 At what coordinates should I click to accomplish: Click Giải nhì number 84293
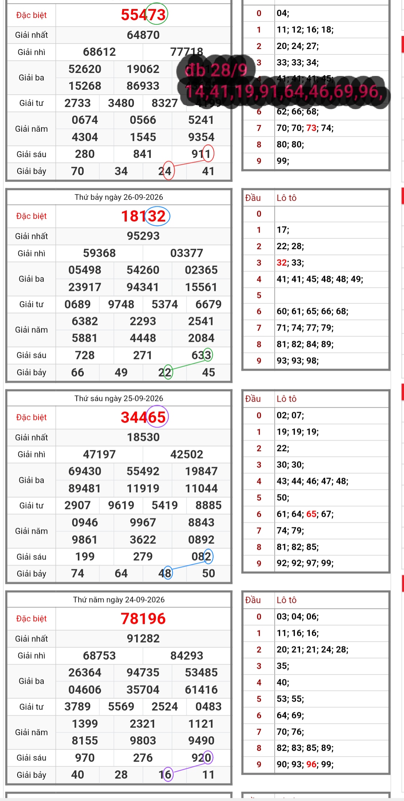[x=187, y=656]
